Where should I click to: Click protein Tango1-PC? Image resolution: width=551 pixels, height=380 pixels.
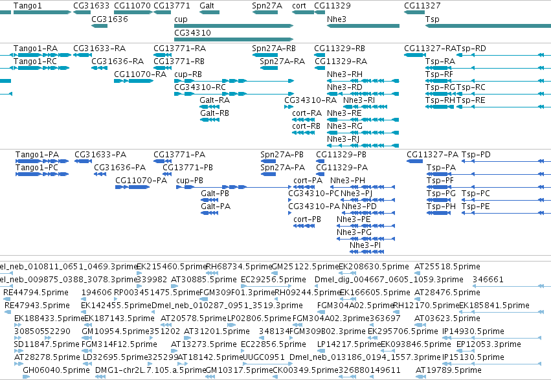pyautogui.click(x=36, y=168)
